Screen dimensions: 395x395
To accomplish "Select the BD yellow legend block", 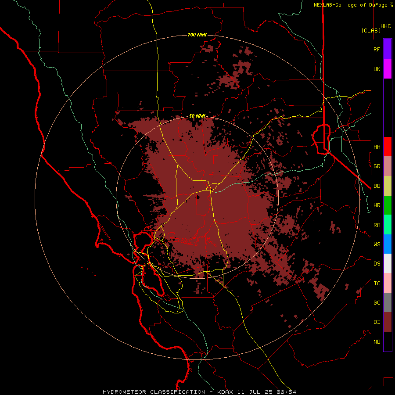I will (x=388, y=186).
